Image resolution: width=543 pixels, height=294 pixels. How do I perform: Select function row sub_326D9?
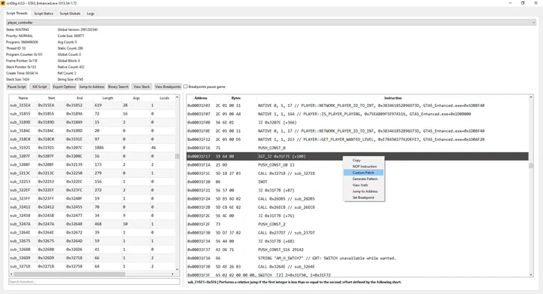92,258
